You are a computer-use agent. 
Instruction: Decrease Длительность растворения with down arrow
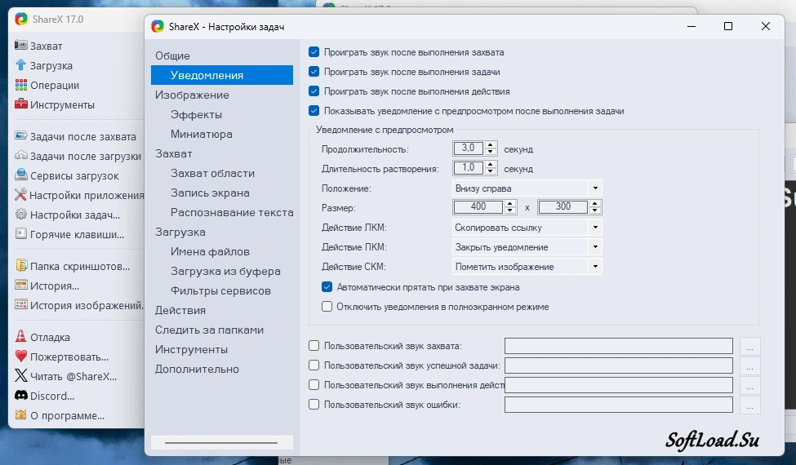coord(491,171)
